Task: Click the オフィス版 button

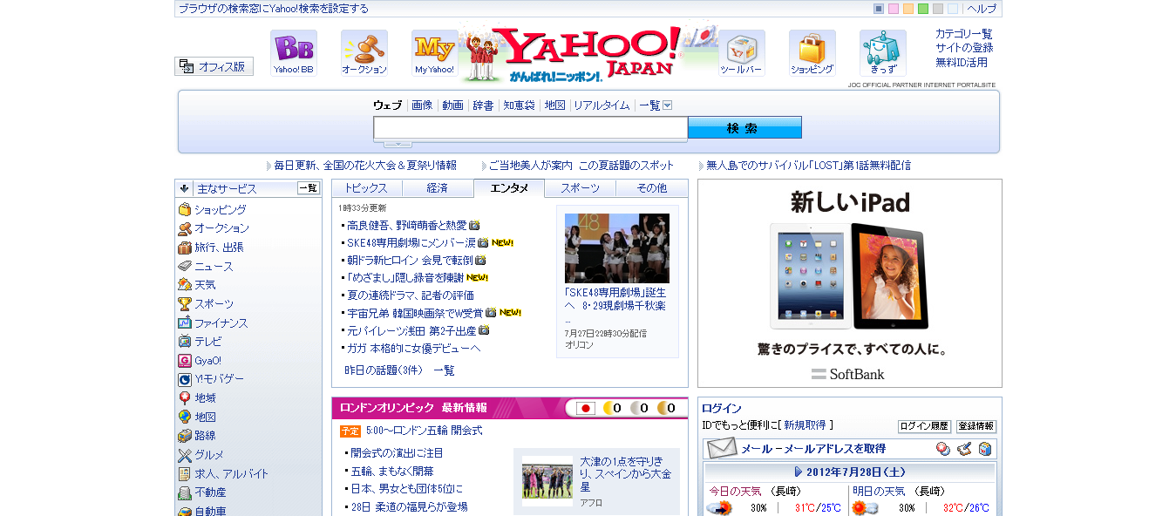Action: [x=214, y=66]
